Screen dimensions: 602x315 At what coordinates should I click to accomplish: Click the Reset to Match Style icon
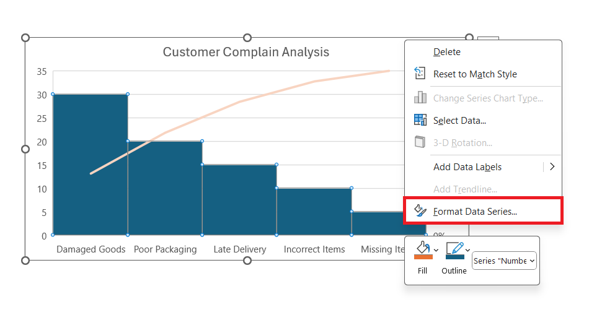[x=420, y=73]
